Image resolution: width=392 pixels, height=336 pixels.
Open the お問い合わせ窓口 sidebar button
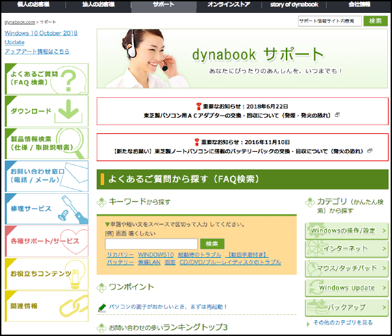point(46,176)
